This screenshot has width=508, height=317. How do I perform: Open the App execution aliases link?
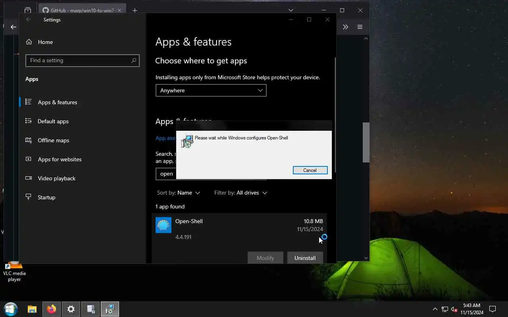(x=165, y=138)
